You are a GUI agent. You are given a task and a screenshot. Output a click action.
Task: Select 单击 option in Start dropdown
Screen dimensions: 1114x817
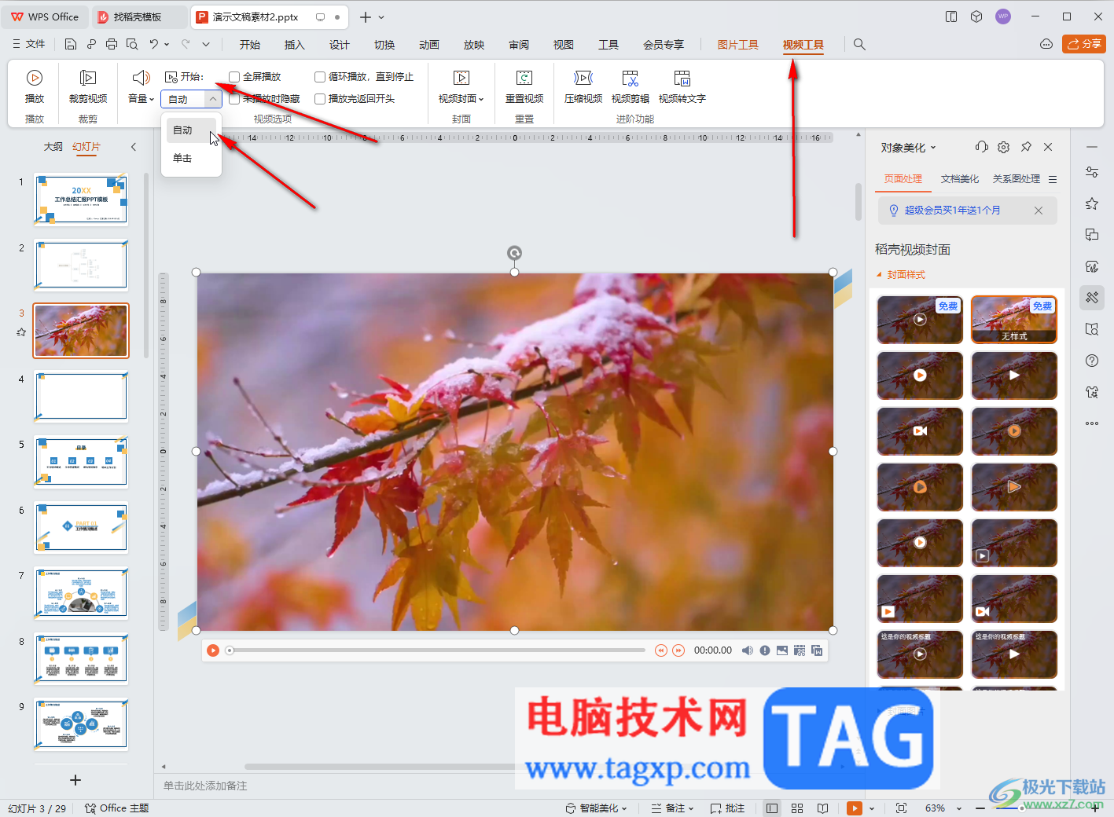(191, 159)
